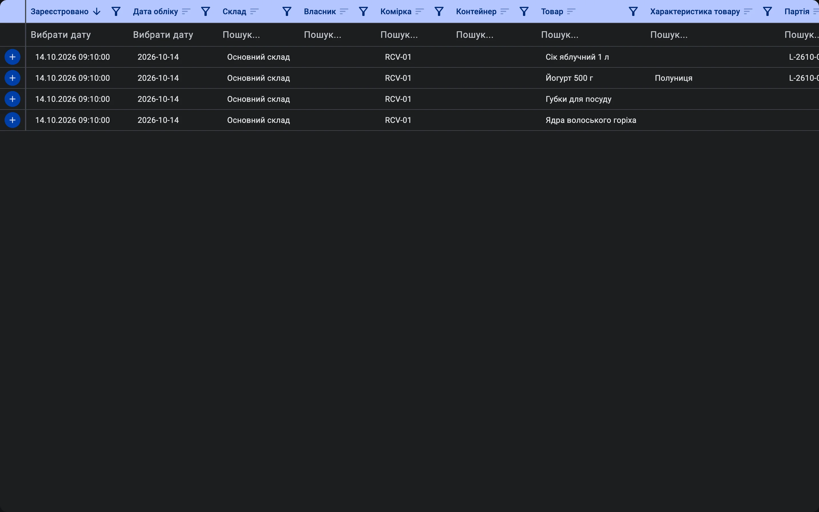Screen dimensions: 819x512
Task: Focus the Власник search field
Action: 338,34
